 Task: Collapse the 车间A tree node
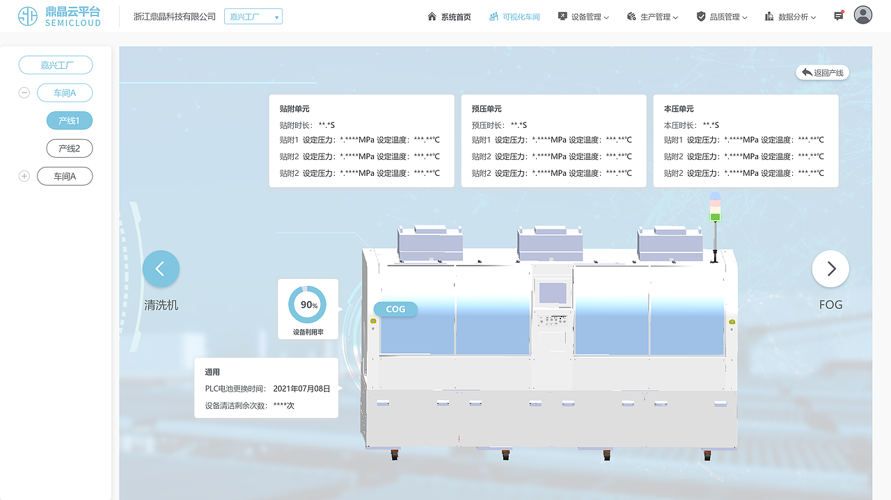tap(24, 92)
